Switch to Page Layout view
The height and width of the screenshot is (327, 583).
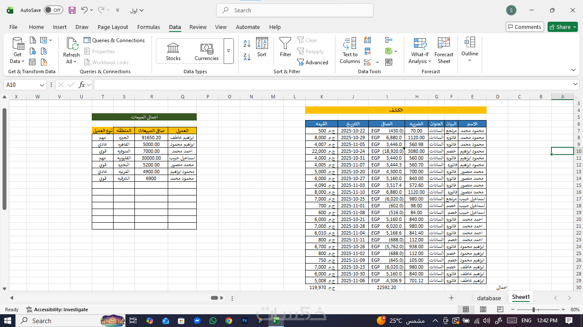point(482,310)
